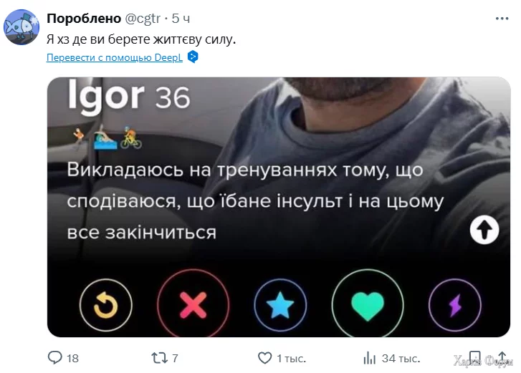Click the white up-arrow profile info button

(x=484, y=230)
